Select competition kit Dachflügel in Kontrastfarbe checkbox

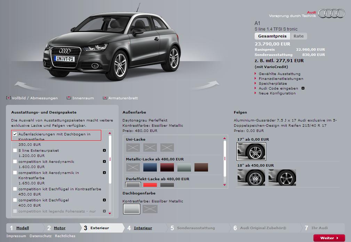15,189
